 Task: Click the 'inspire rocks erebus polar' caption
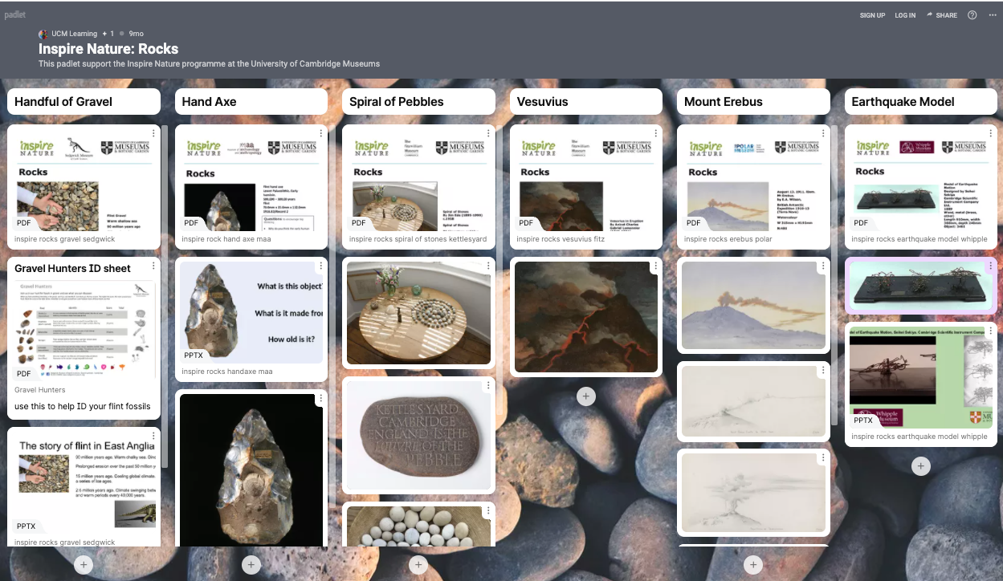tap(728, 239)
